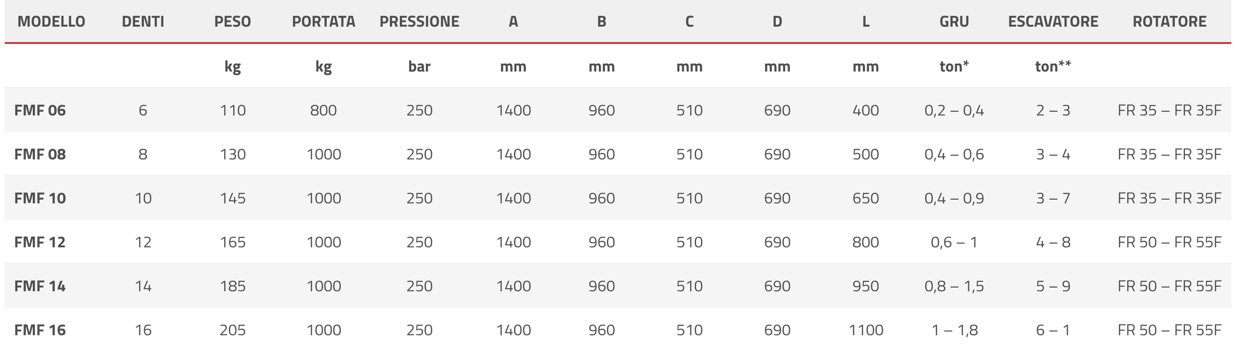The width and height of the screenshot is (1236, 346).
Task: Click the ton** unit label
Action: click(1053, 66)
